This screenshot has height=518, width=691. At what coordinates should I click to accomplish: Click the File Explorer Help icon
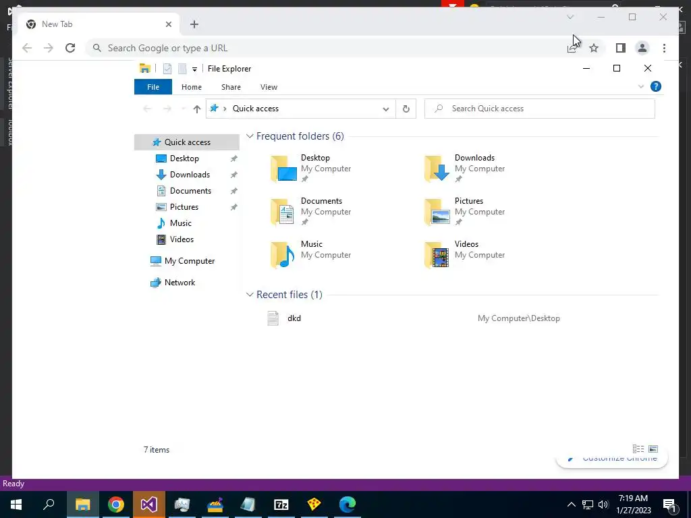point(656,86)
